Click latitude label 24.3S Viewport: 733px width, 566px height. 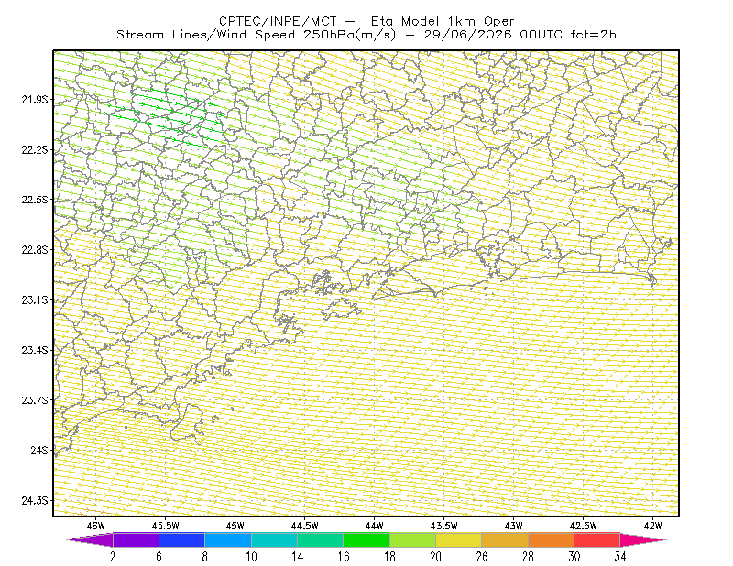[35, 501]
